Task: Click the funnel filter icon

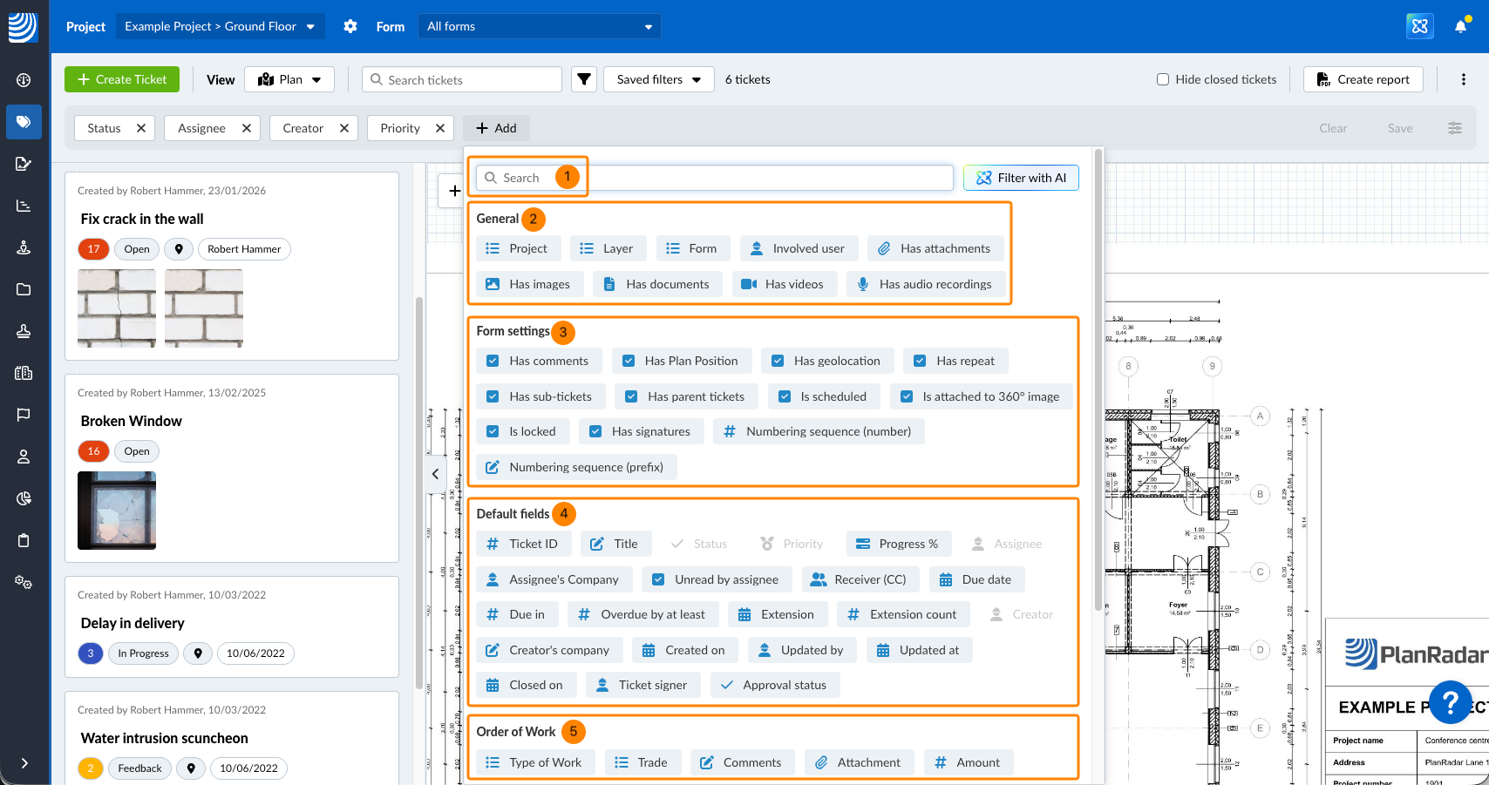Action: point(584,79)
